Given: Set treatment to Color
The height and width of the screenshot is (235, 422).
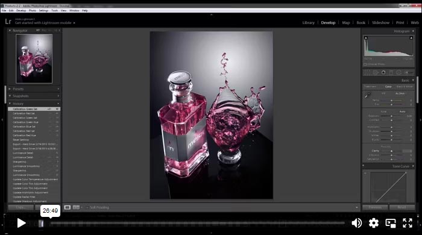Looking at the screenshot, I should (x=388, y=87).
